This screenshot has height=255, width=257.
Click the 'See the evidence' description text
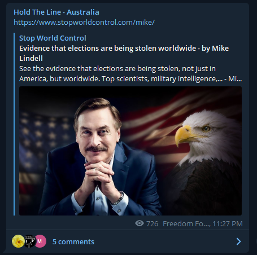(130, 73)
